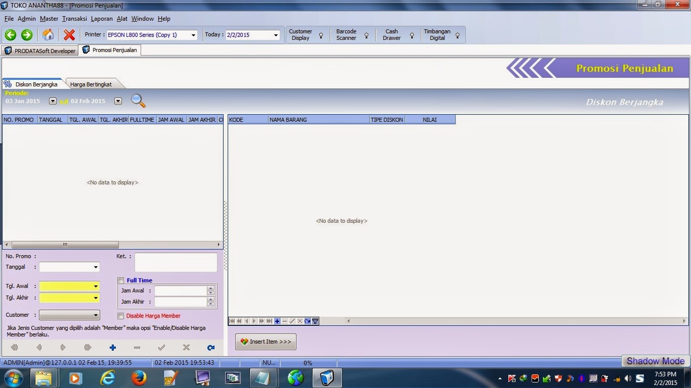Expand the Tgl. Akhir date dropdown
The height and width of the screenshot is (388, 691).
pos(96,298)
